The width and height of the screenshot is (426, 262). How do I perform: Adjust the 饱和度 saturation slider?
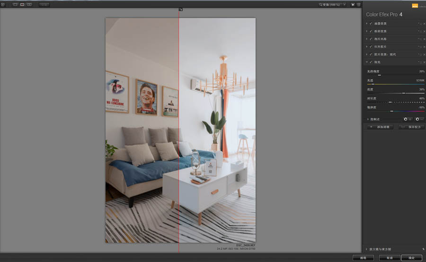pyautogui.click(x=391, y=111)
